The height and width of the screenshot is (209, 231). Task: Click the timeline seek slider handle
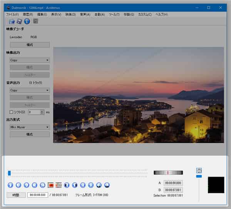point(9,173)
